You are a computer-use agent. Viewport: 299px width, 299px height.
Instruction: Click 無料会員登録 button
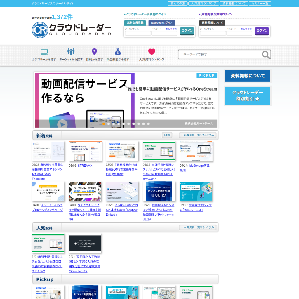(x=135, y=23)
